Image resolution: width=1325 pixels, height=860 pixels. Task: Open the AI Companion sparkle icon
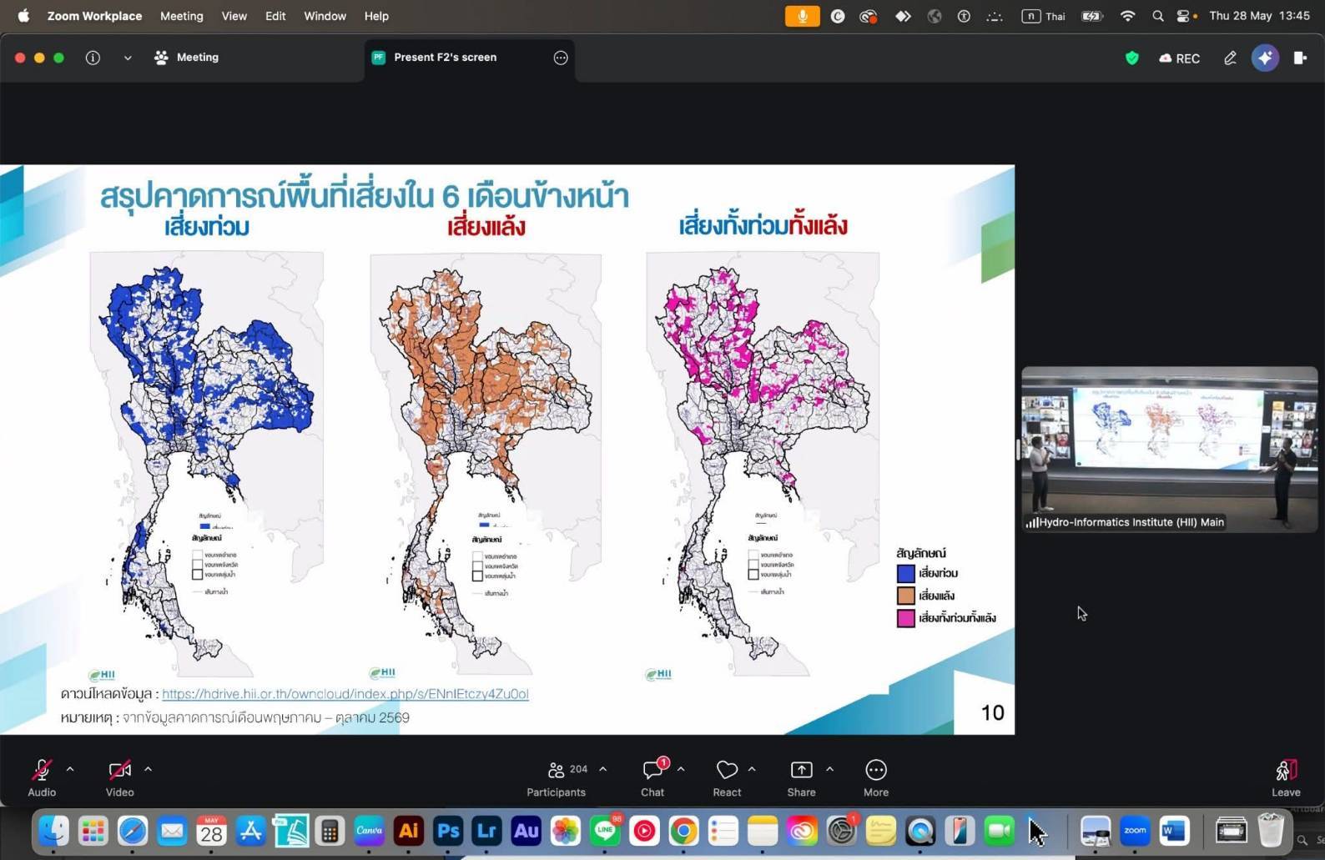point(1265,58)
